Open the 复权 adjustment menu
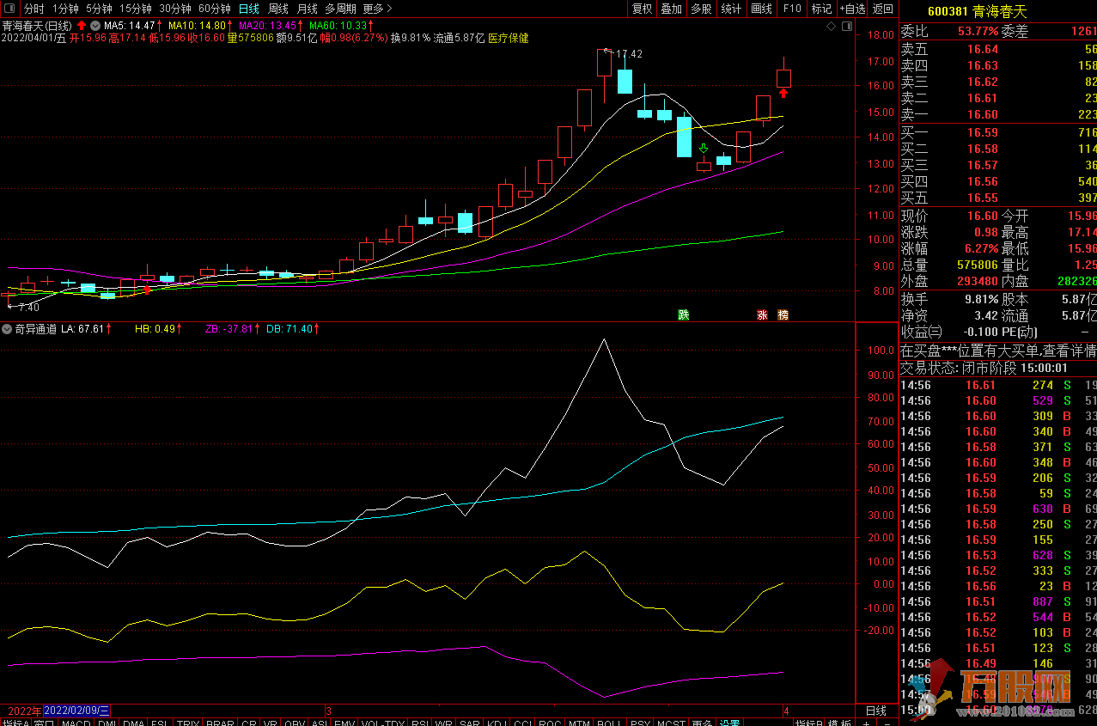Screen dimensions: 1097x726 [642, 9]
